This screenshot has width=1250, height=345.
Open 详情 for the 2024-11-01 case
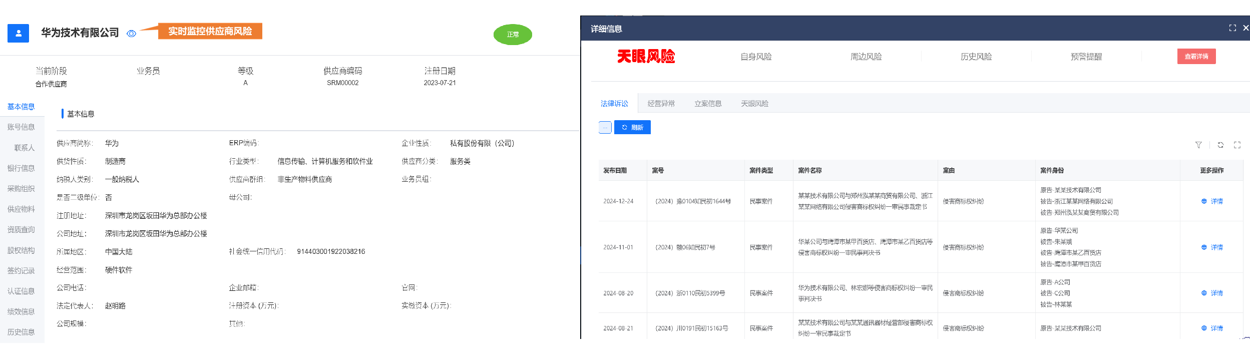pos(1212,247)
